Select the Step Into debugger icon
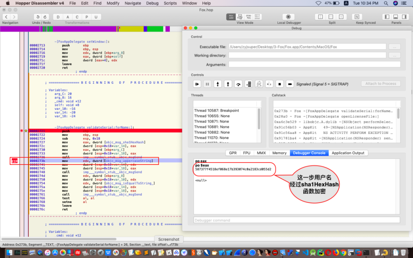This screenshot has height=258, width=413. pyautogui.click(x=217, y=84)
